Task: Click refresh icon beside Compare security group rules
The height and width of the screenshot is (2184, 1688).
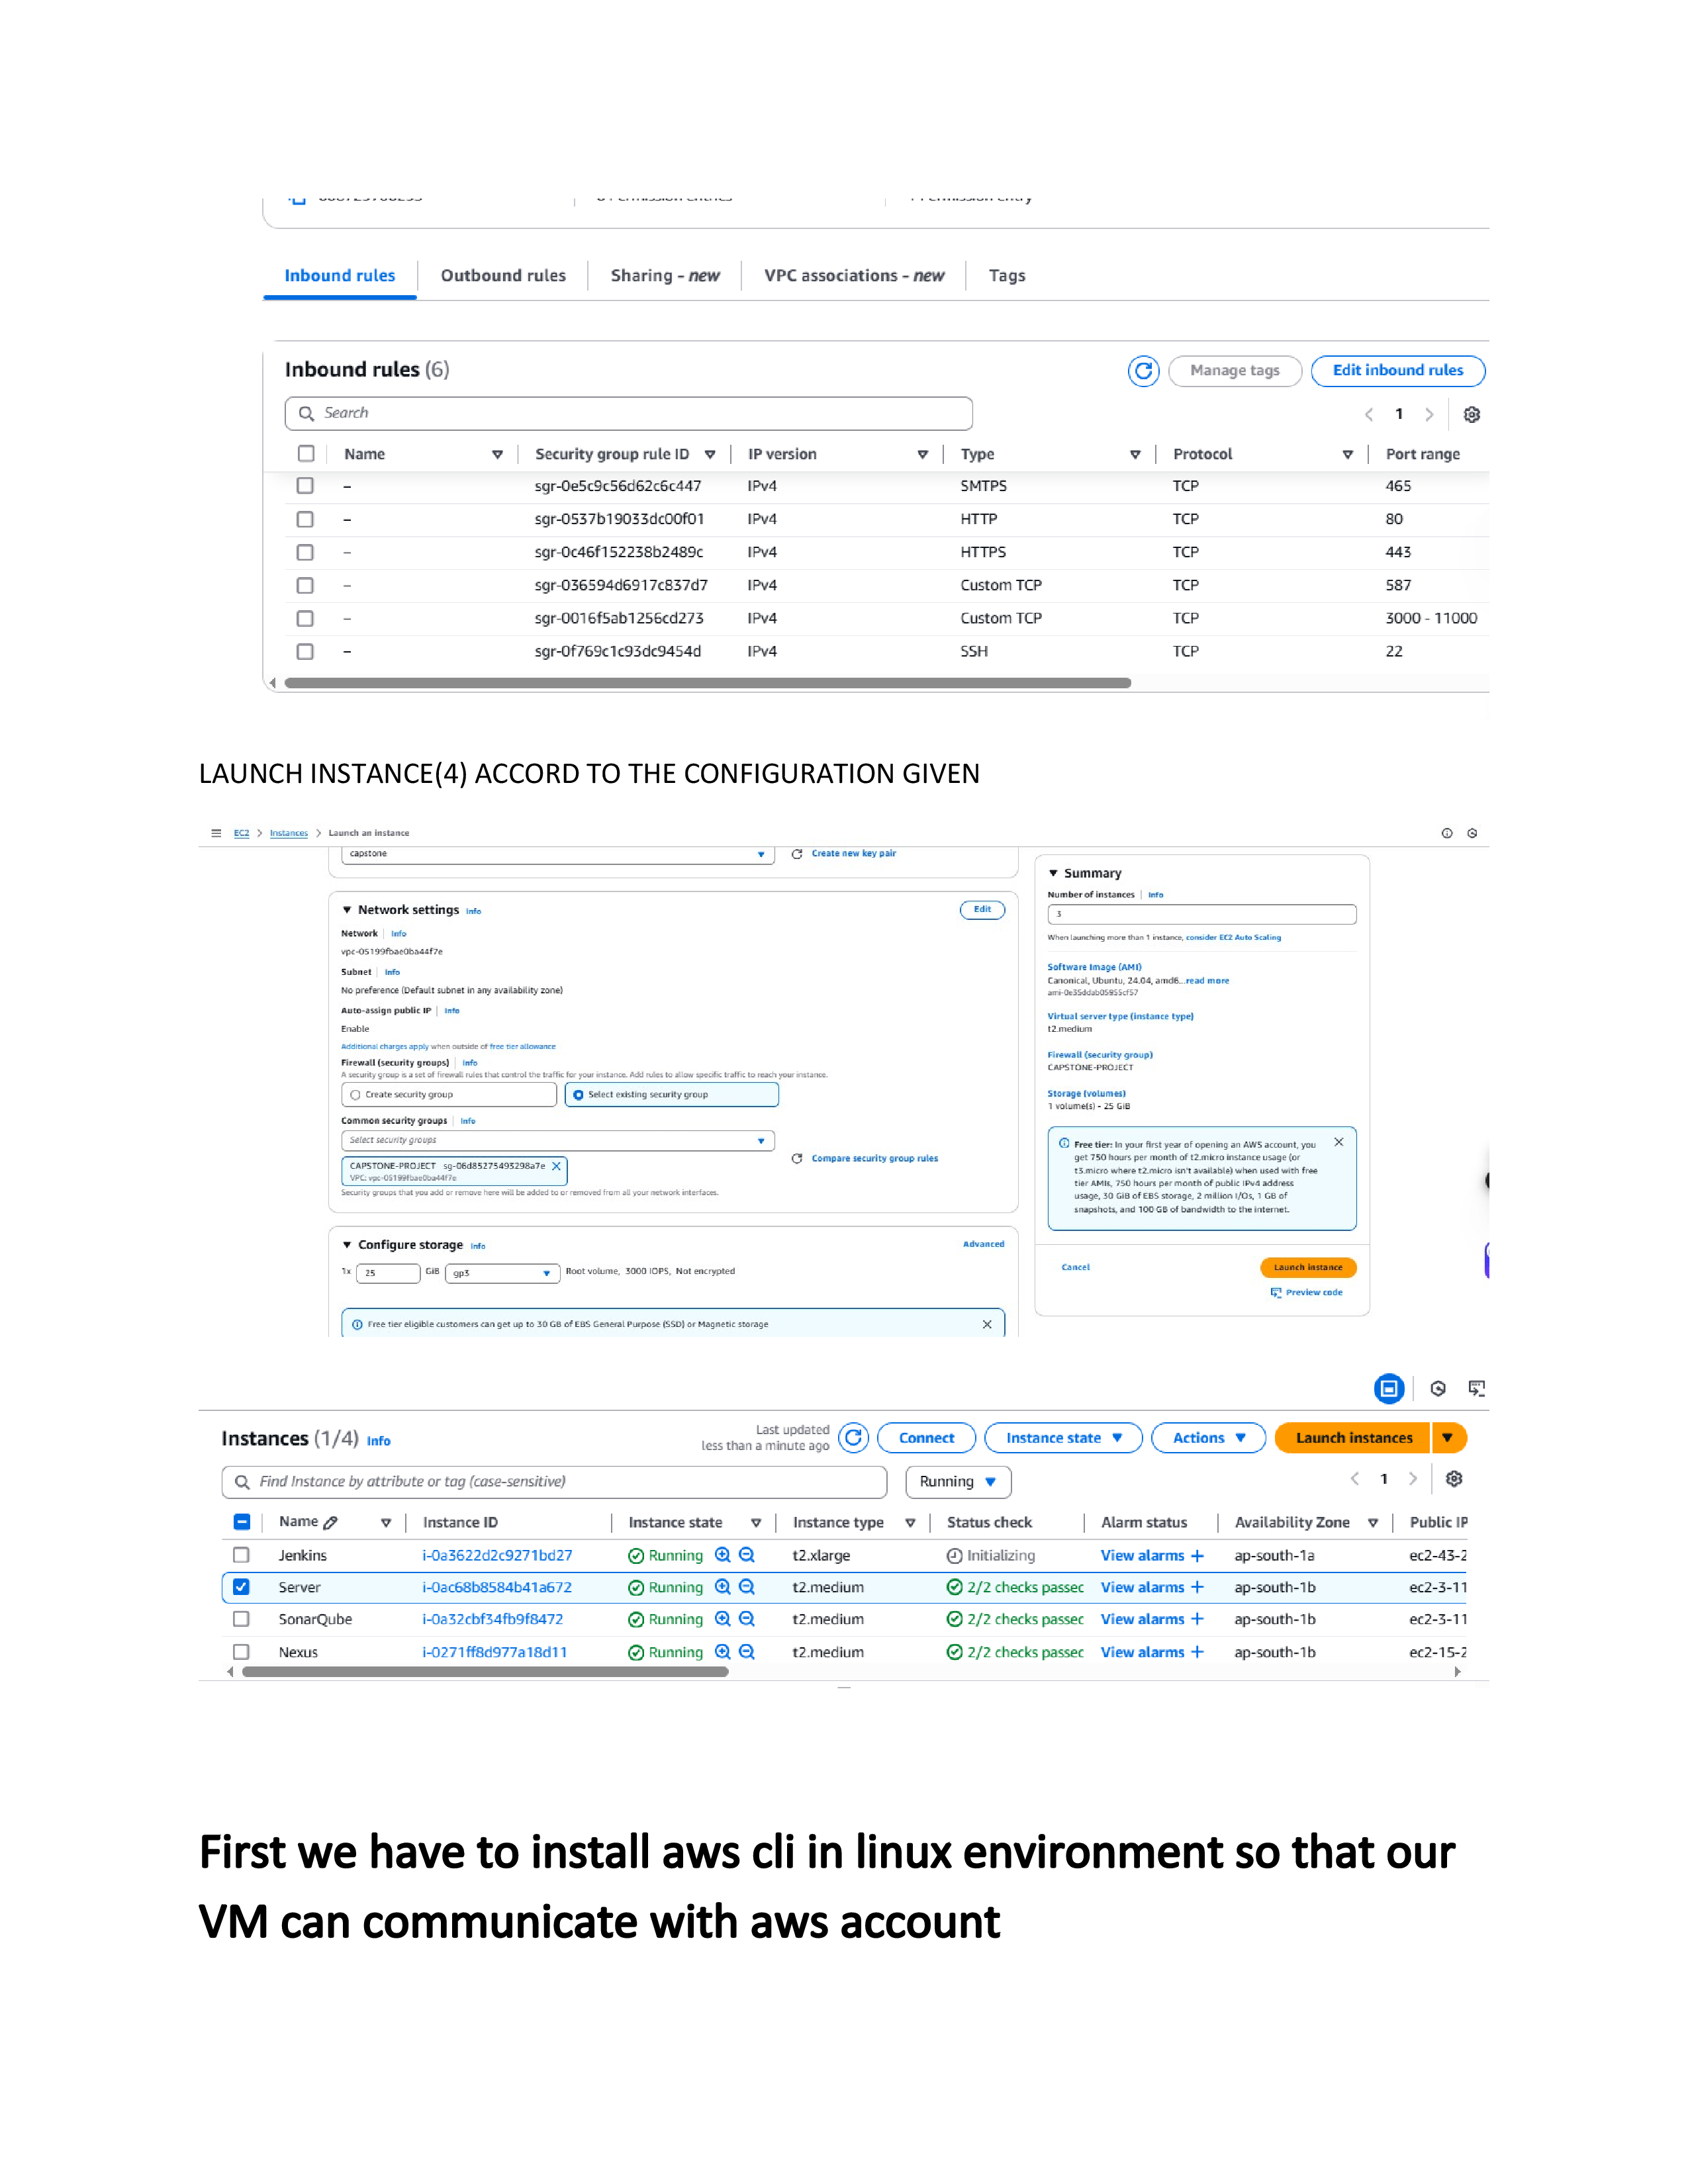Action: click(x=797, y=1159)
